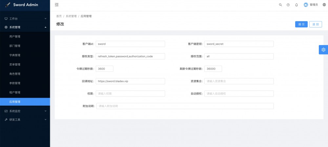328x147 pixels.
Task: Focus the 客户端密钥 input field
Action: click(x=239, y=44)
